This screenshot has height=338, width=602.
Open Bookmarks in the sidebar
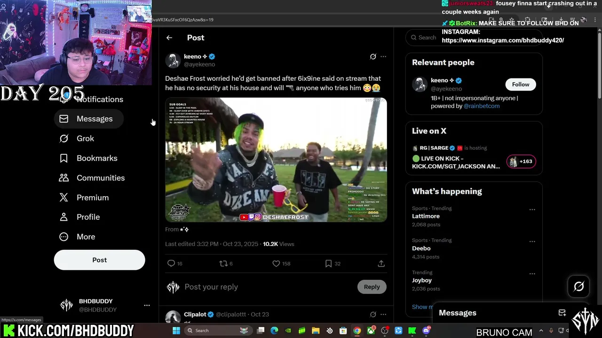pos(88,158)
